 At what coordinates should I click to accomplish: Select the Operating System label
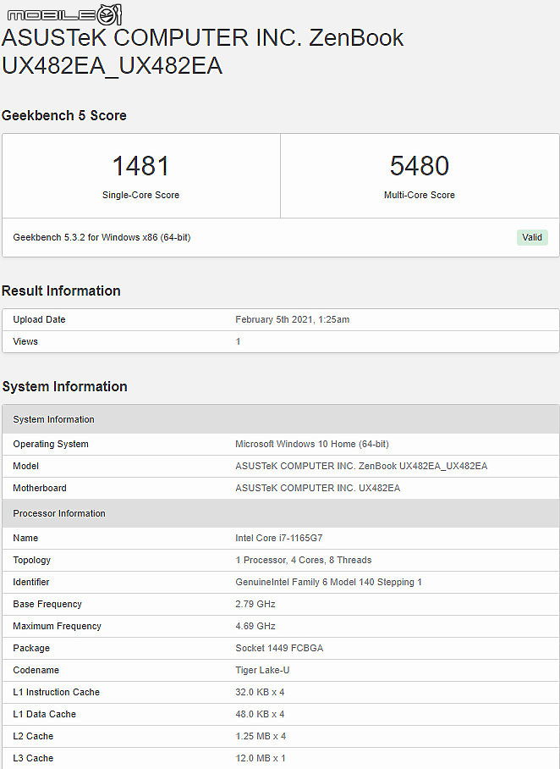(x=51, y=444)
